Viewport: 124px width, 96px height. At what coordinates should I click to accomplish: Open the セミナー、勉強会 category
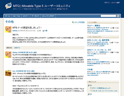(x=94, y=26)
